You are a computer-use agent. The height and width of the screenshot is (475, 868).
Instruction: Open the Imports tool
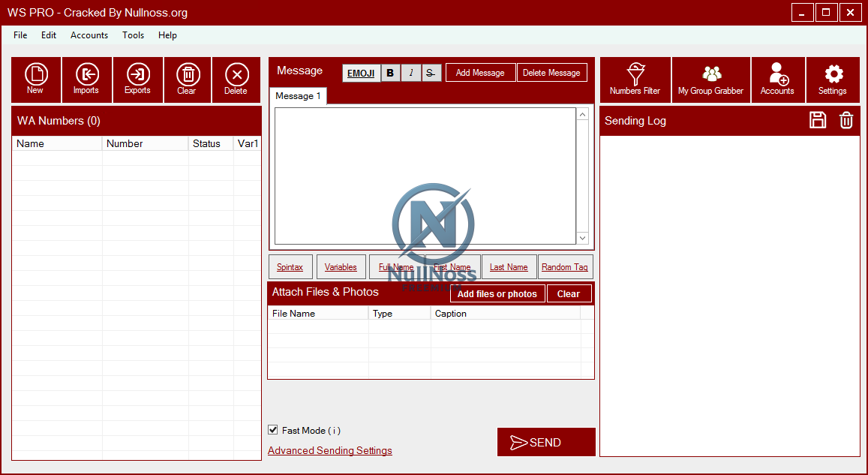86,79
